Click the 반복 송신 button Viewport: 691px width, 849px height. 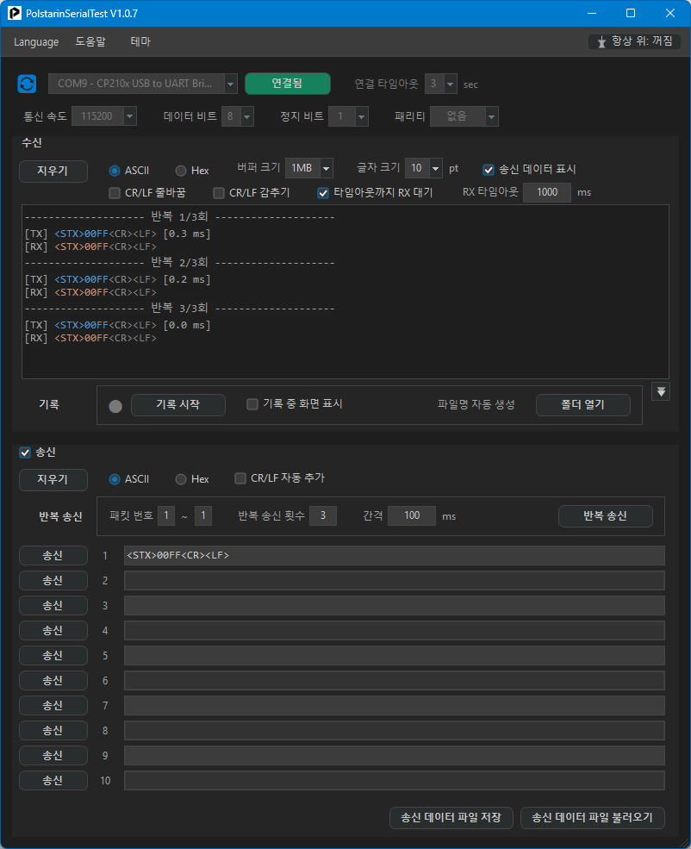pyautogui.click(x=605, y=516)
